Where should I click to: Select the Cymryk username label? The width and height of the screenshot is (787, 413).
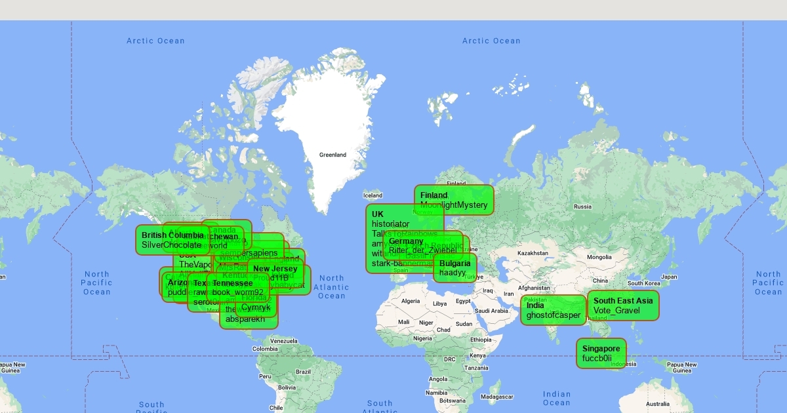pyautogui.click(x=256, y=307)
